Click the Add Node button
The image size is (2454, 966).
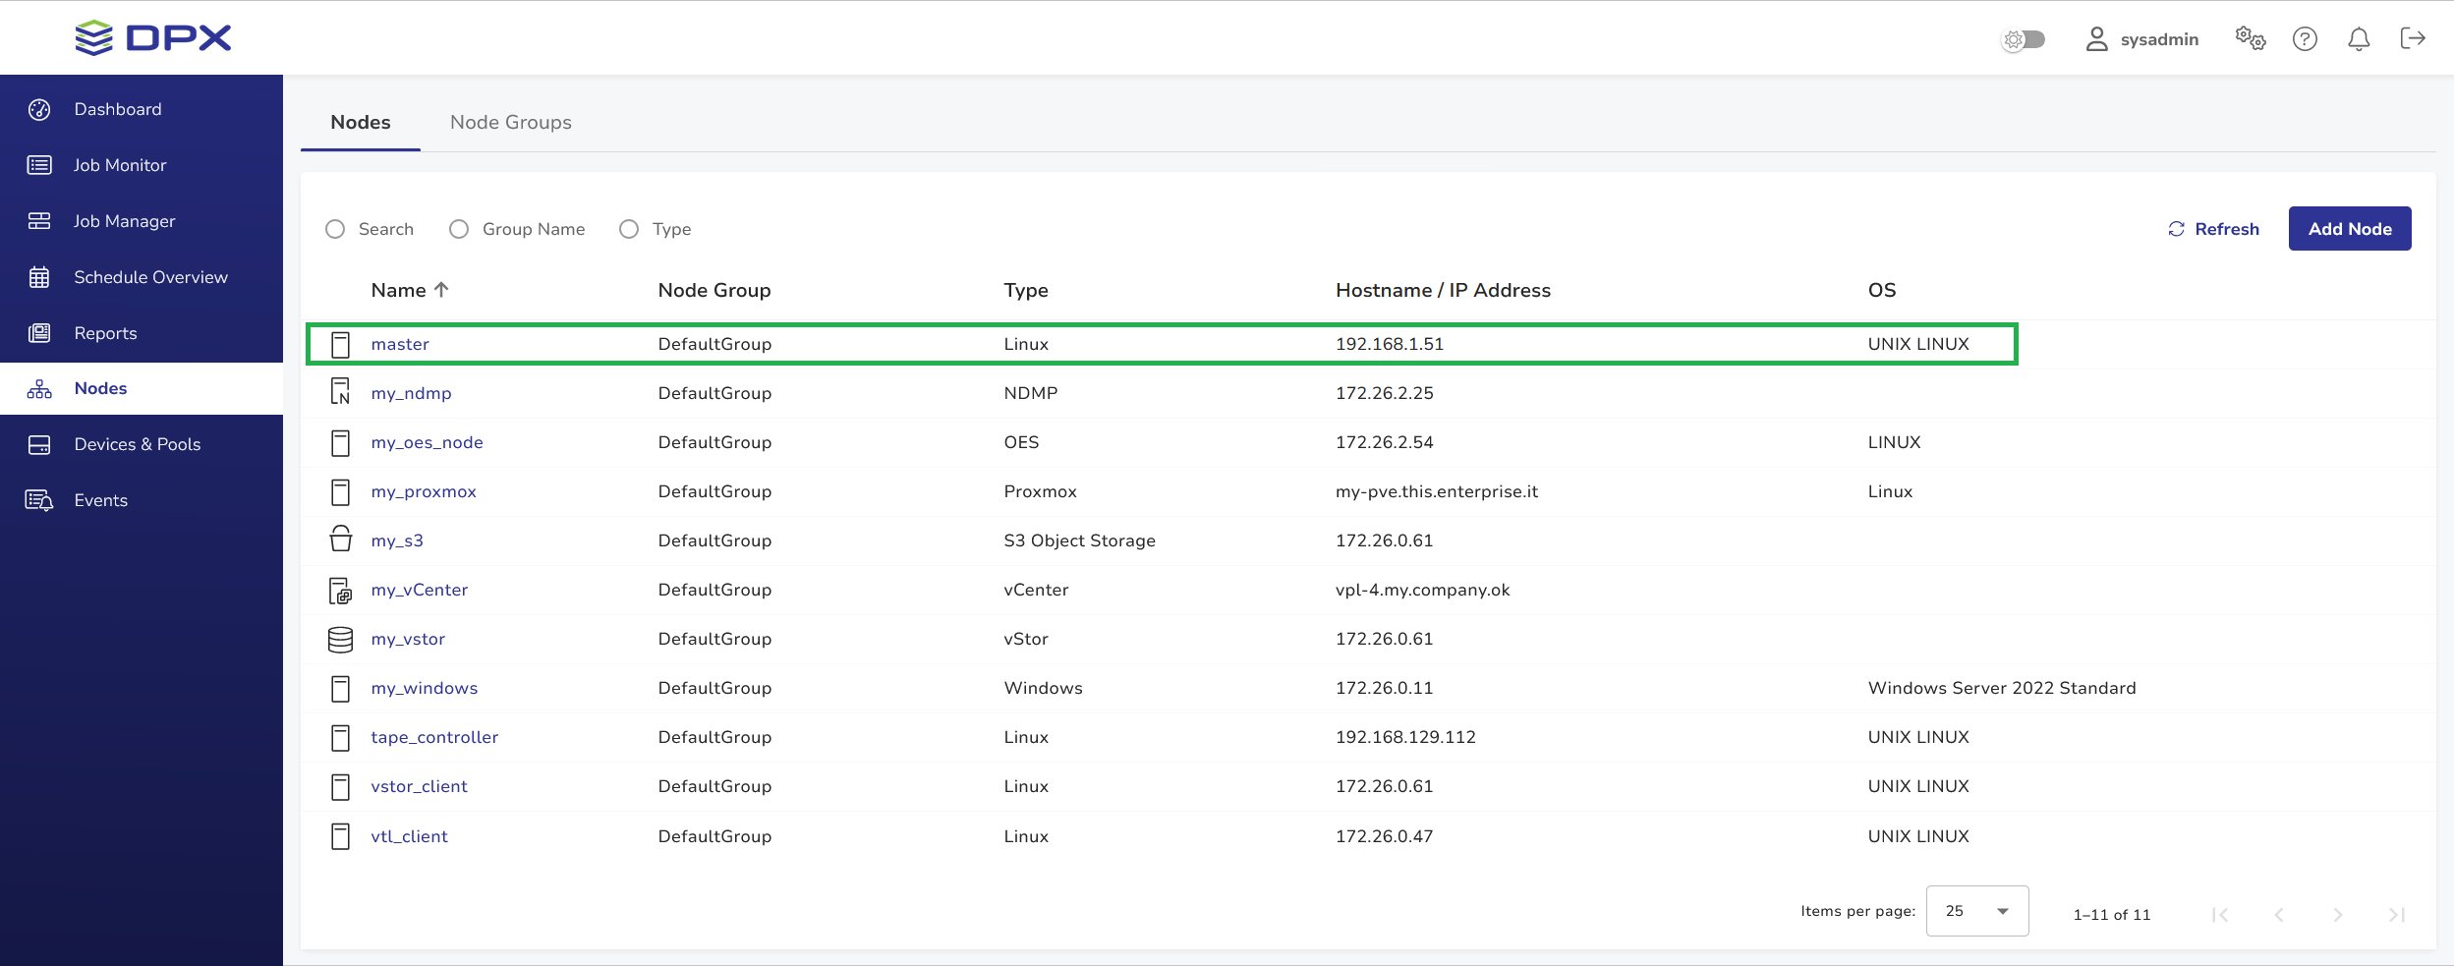pyautogui.click(x=2350, y=229)
